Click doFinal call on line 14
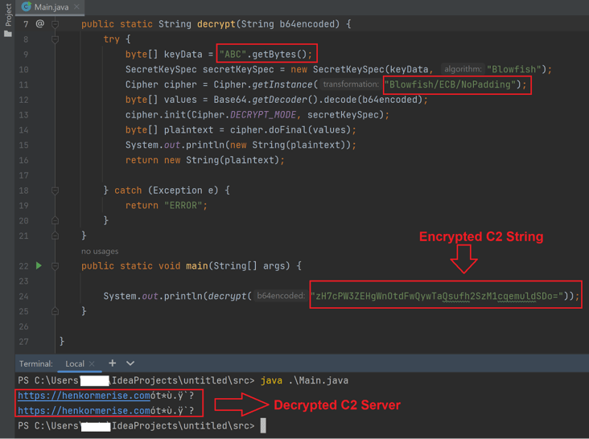589x439 pixels. tap(287, 130)
